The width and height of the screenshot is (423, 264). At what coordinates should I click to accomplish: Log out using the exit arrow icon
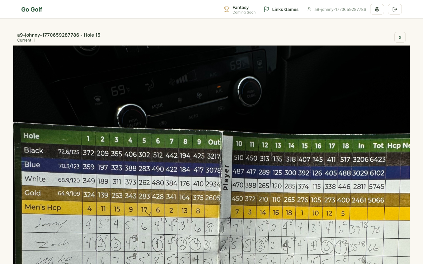395,9
